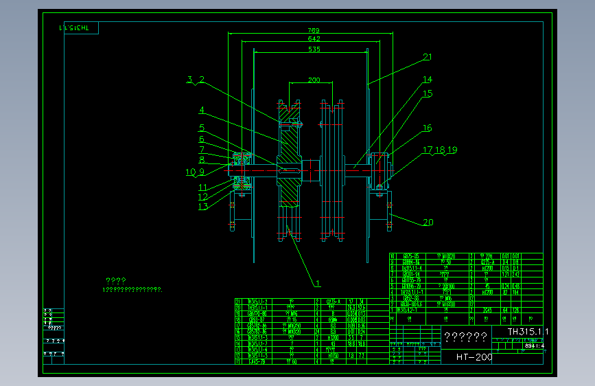Click the mirrored drawing number box in the corner
Image resolution: width=595 pixels, height=386 pixels.
coord(81,27)
